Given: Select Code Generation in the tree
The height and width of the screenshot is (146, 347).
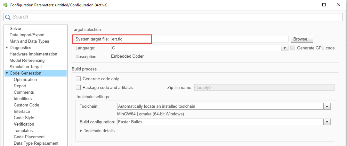Looking at the screenshot, I should 26,73.
